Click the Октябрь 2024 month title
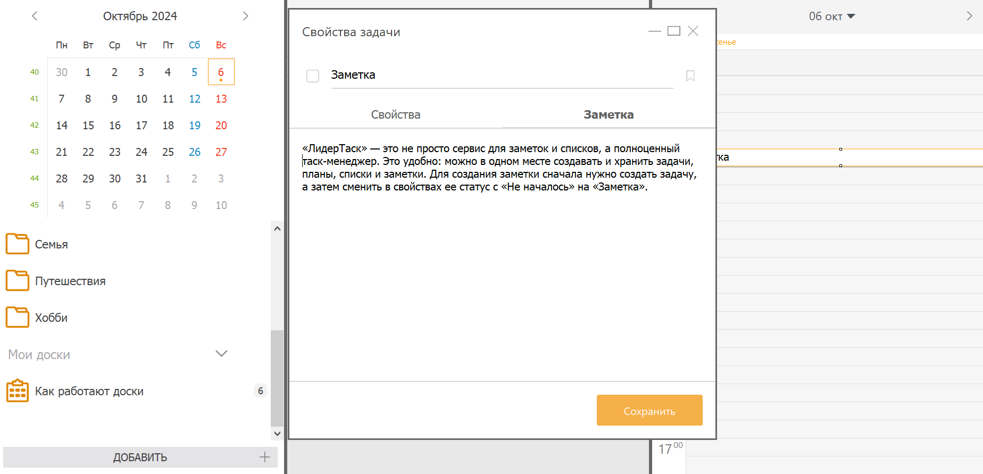Viewport: 983px width, 474px height. point(140,16)
